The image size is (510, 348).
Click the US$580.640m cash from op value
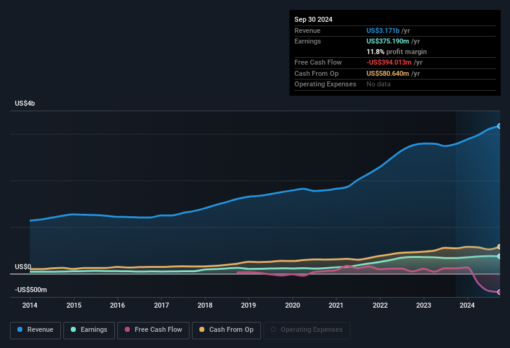(x=388, y=73)
